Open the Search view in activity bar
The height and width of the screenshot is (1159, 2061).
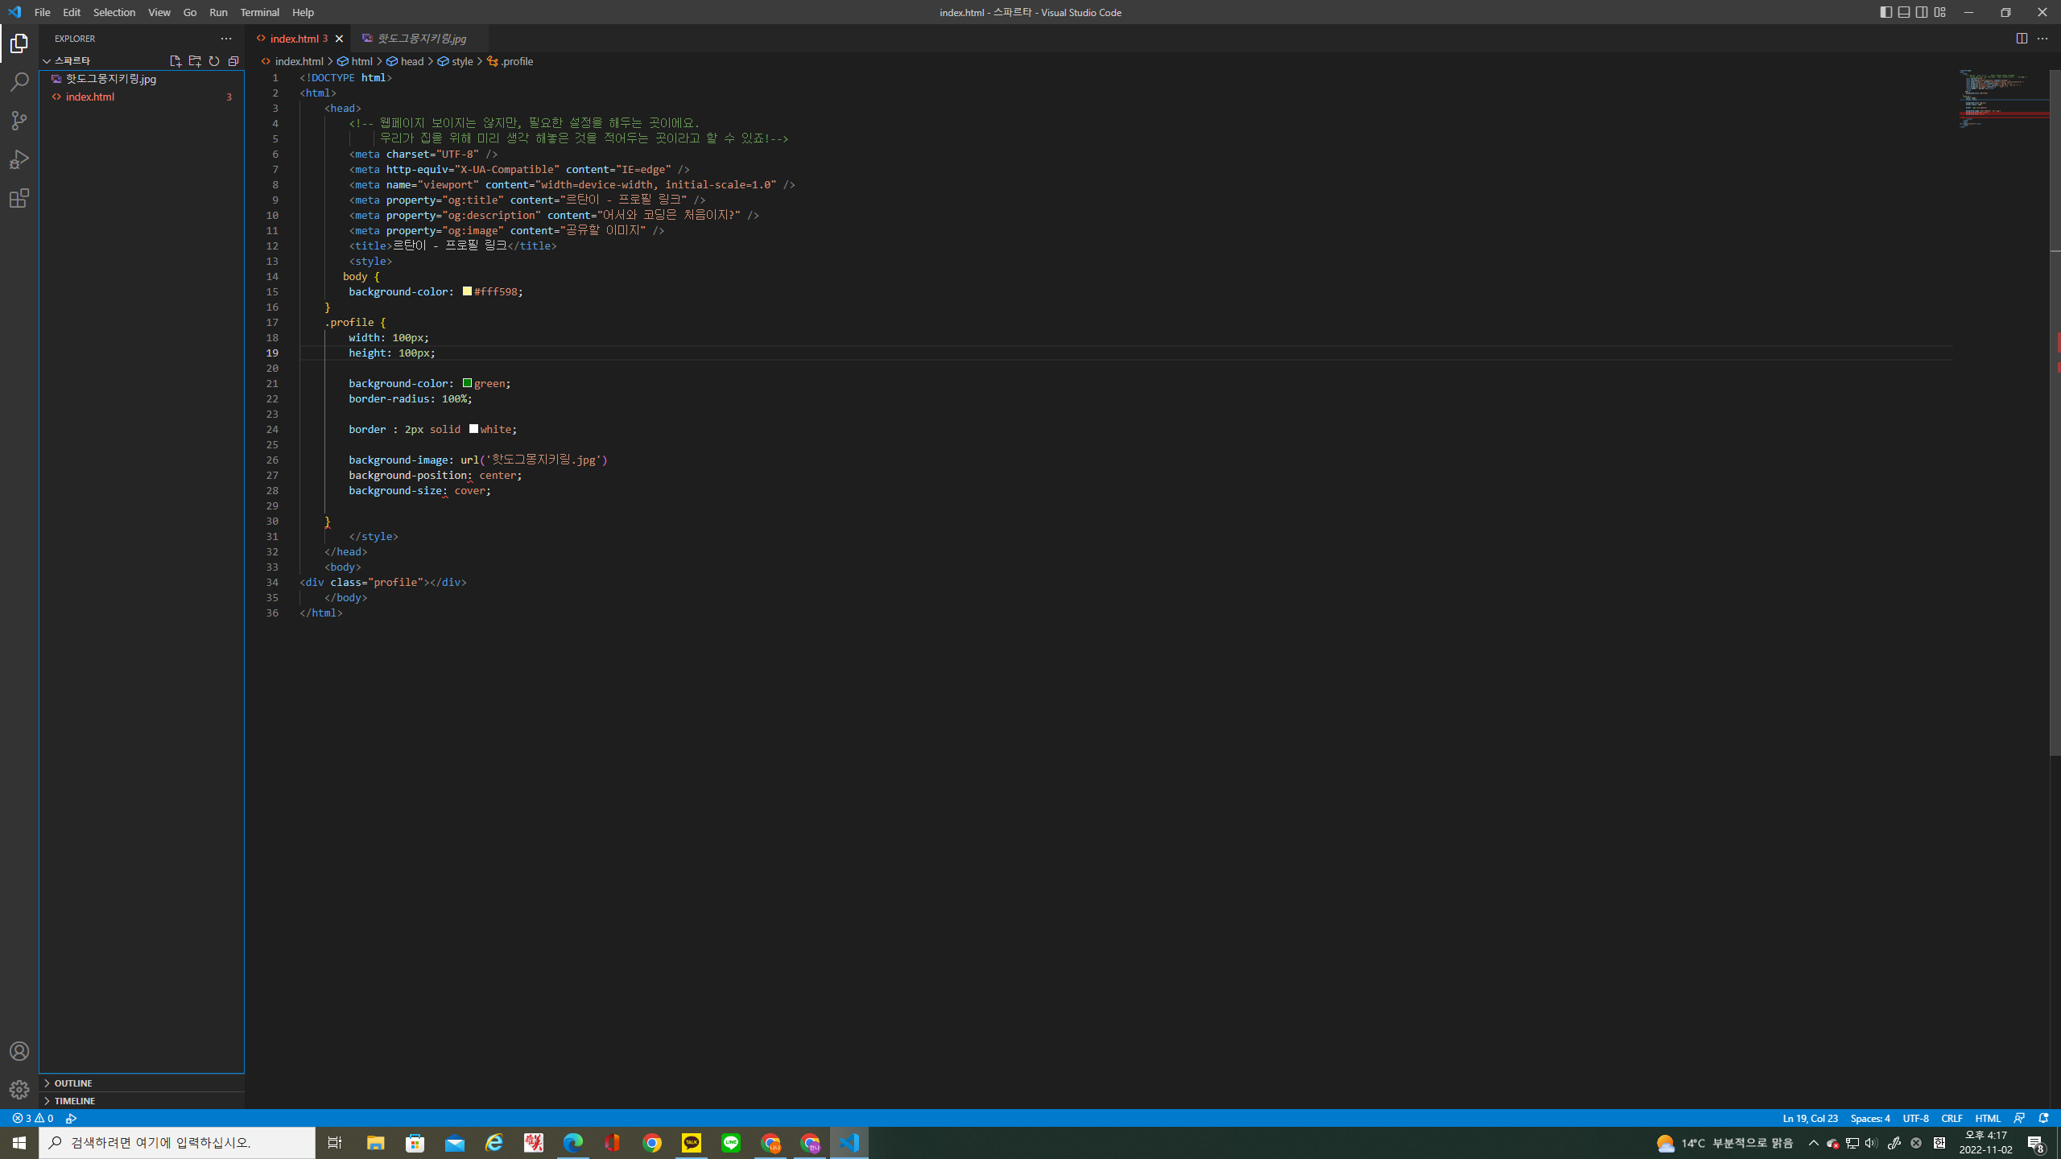19,82
